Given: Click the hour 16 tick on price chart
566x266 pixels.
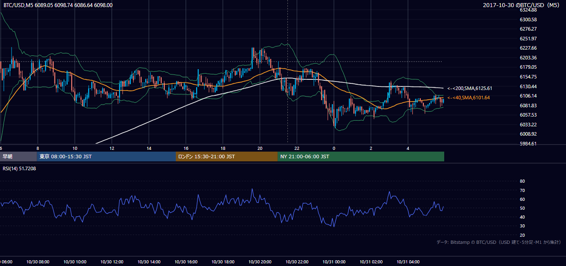Looking at the screenshot, I should 186,149.
